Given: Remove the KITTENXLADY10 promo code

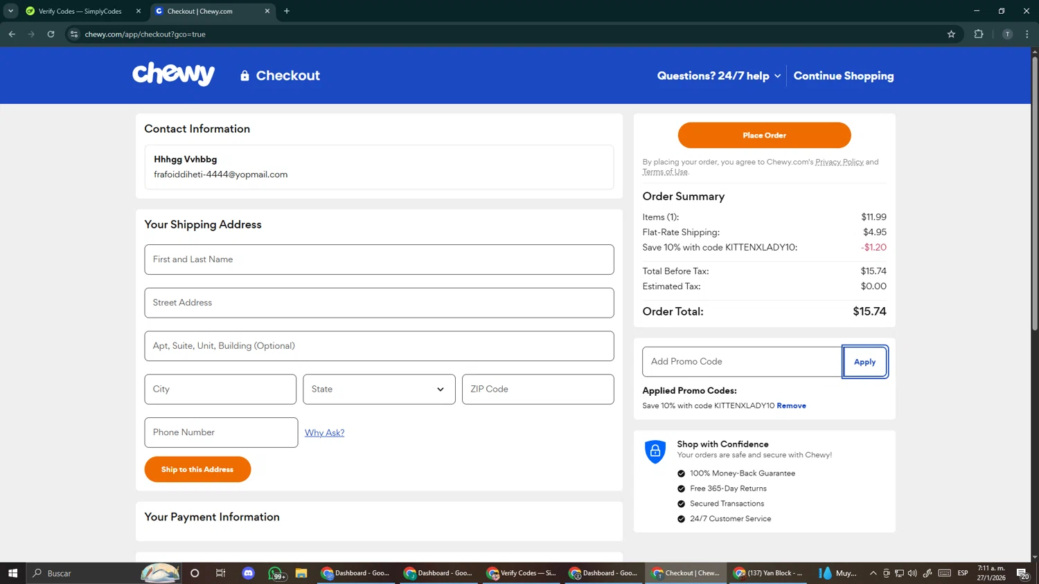Looking at the screenshot, I should [x=791, y=406].
